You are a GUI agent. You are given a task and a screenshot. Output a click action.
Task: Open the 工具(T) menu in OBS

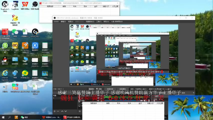(x=99, y=22)
